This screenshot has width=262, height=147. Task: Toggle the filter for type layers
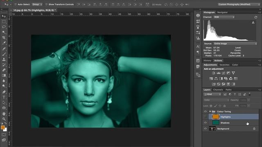[235, 94]
